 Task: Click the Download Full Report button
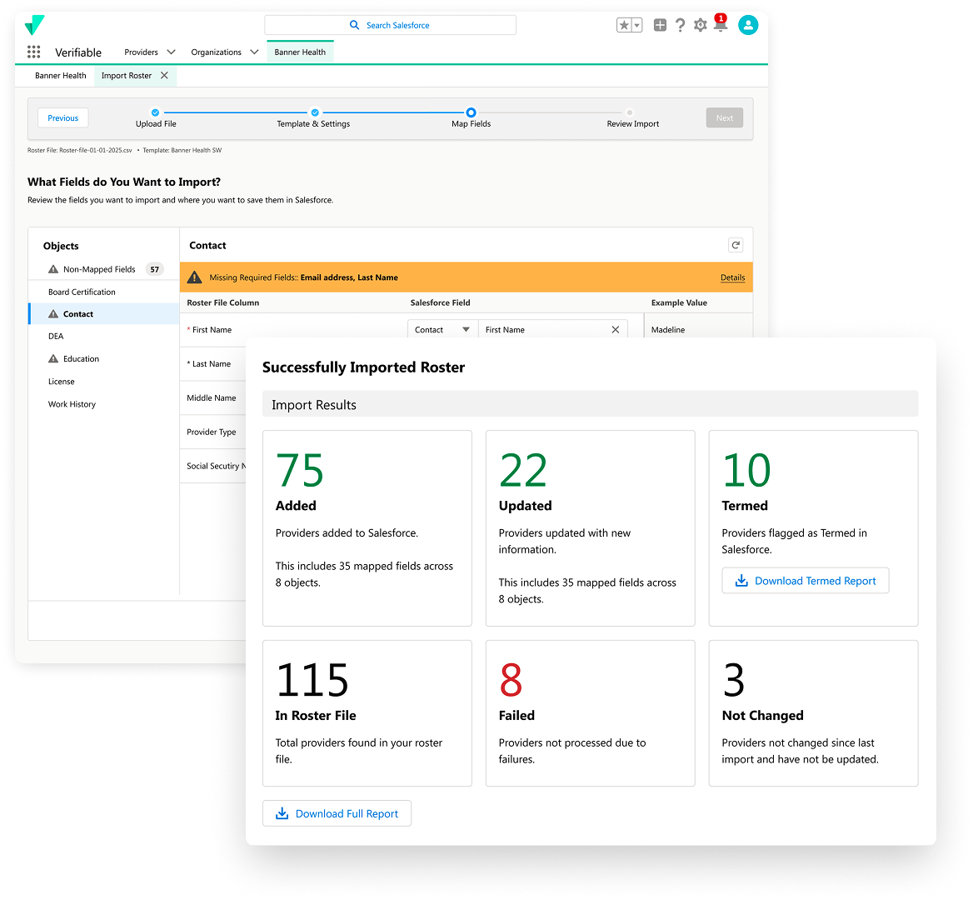point(337,813)
